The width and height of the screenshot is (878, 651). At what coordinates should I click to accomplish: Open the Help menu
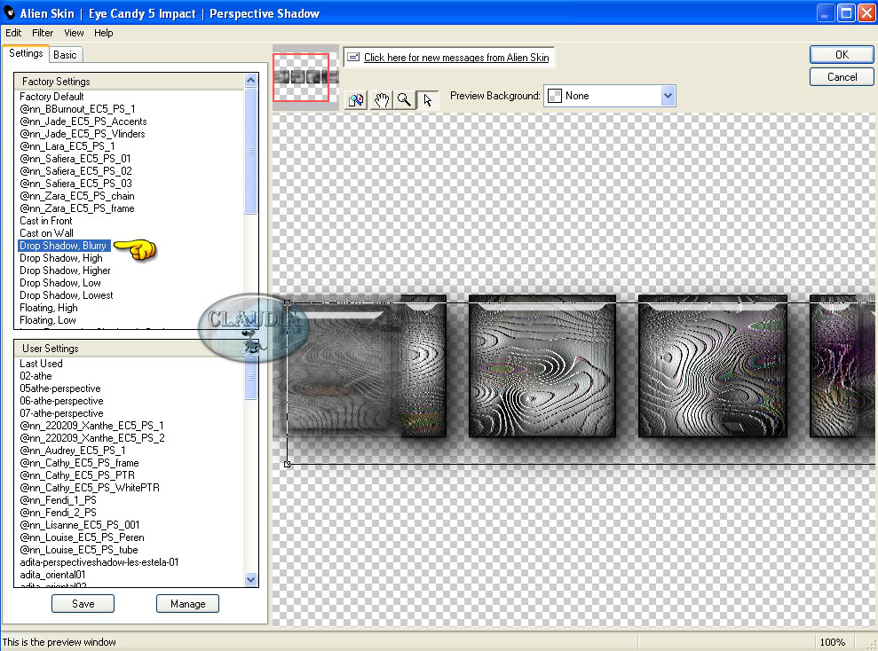(104, 33)
